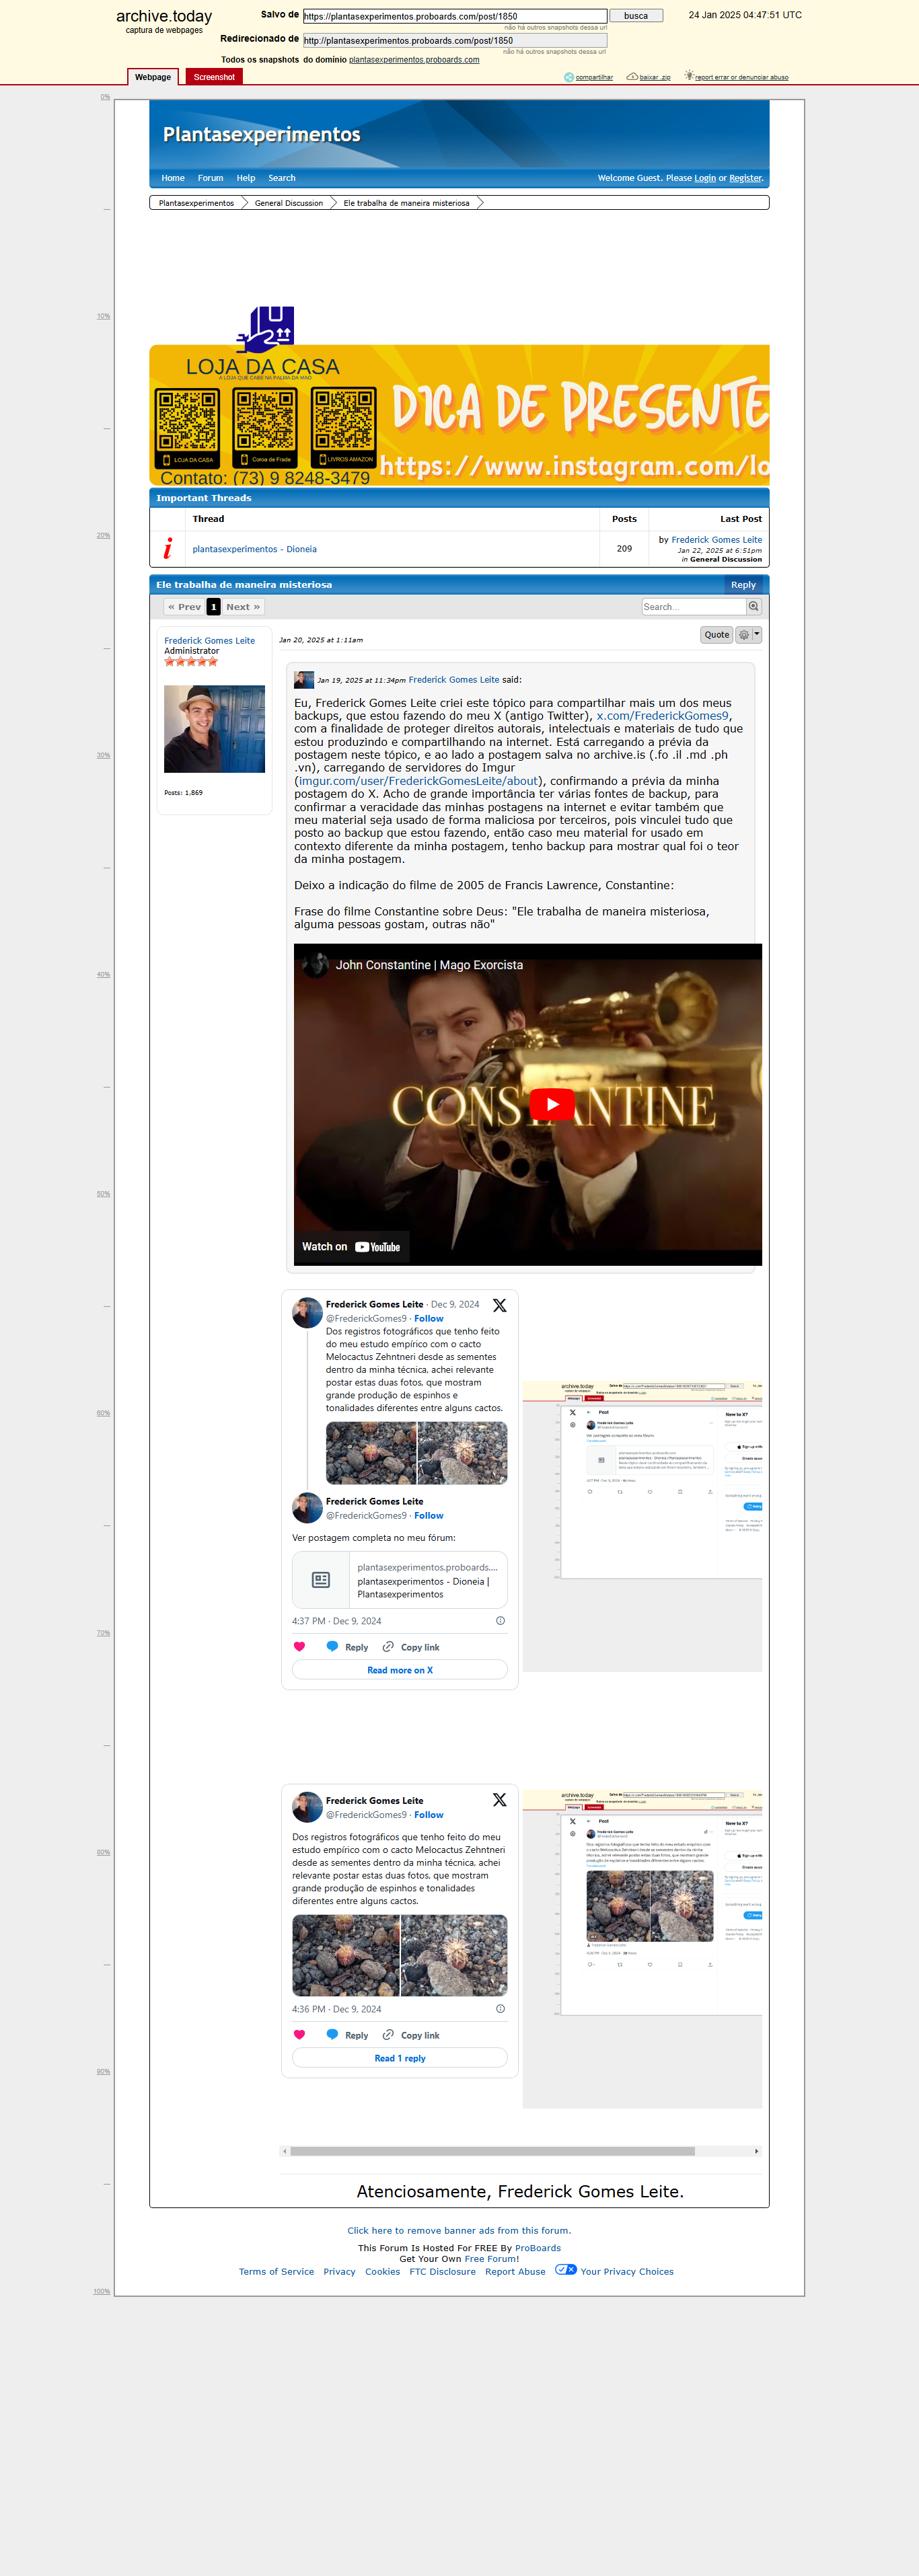This screenshot has width=919, height=2576.
Task: Open the Forum menu item
Action: click(210, 178)
